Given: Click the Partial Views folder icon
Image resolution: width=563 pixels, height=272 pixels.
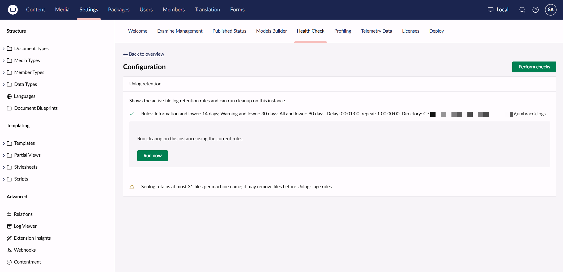Looking at the screenshot, I should pos(10,155).
